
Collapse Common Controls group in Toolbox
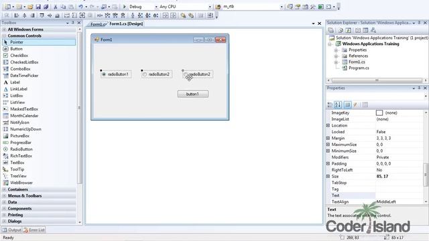click(5, 35)
